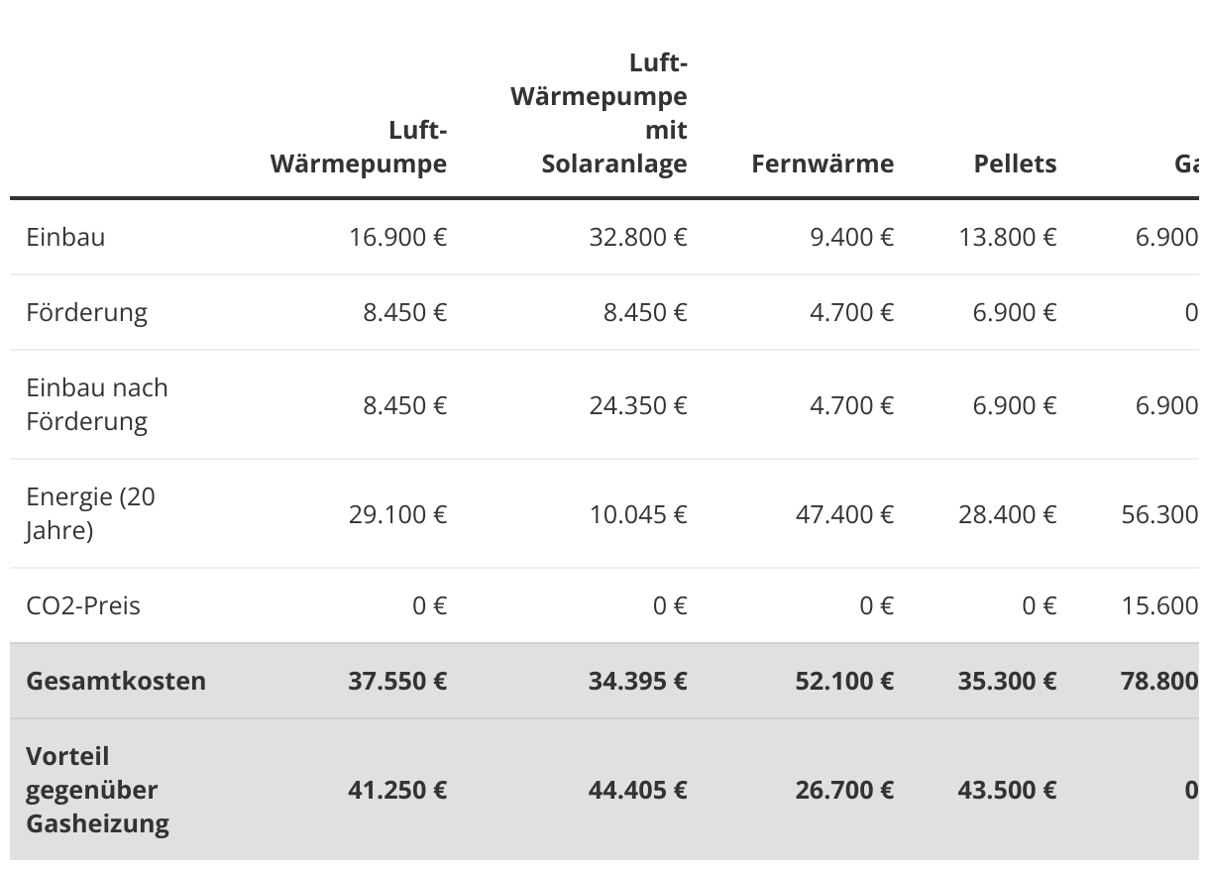The width and height of the screenshot is (1209, 870).
Task: Select the Förderung row label
Action: click(87, 312)
